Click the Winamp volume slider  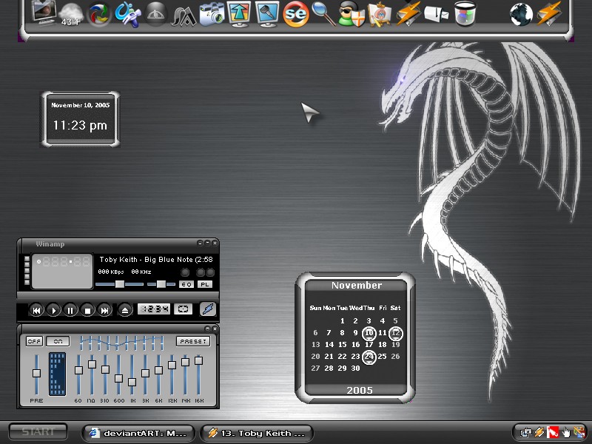point(119,284)
